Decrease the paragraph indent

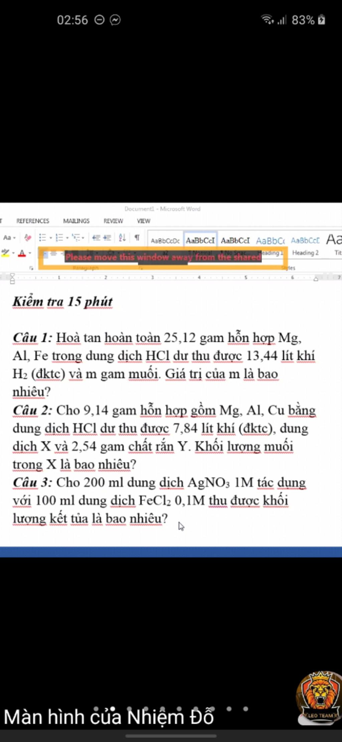pyautogui.click(x=96, y=238)
